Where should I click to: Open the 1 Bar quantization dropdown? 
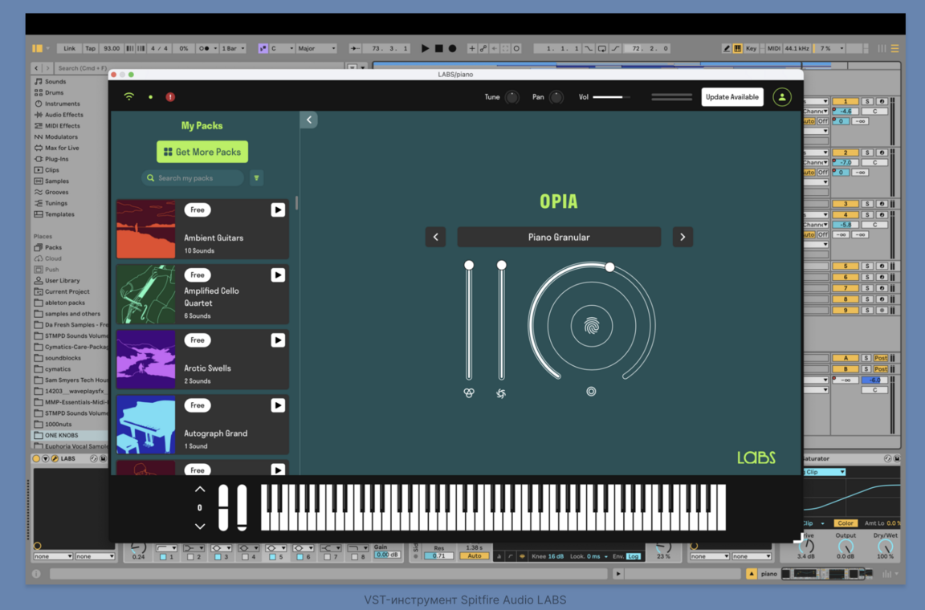coord(233,48)
